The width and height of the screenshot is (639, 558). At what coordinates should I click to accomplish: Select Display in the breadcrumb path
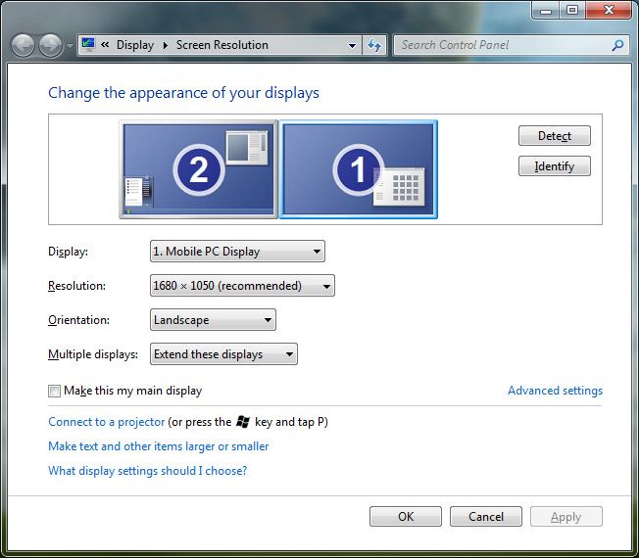[x=135, y=45]
